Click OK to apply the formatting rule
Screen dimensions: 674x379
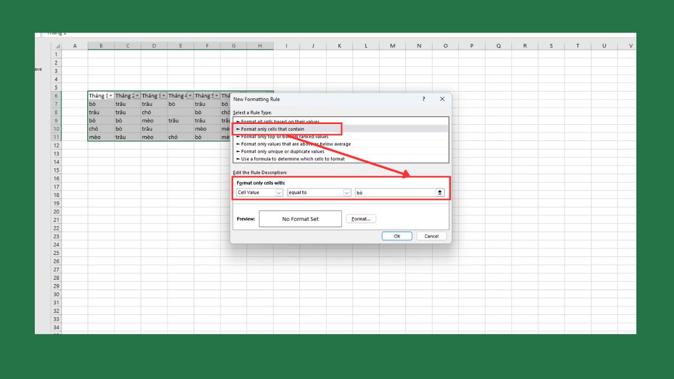tap(397, 236)
